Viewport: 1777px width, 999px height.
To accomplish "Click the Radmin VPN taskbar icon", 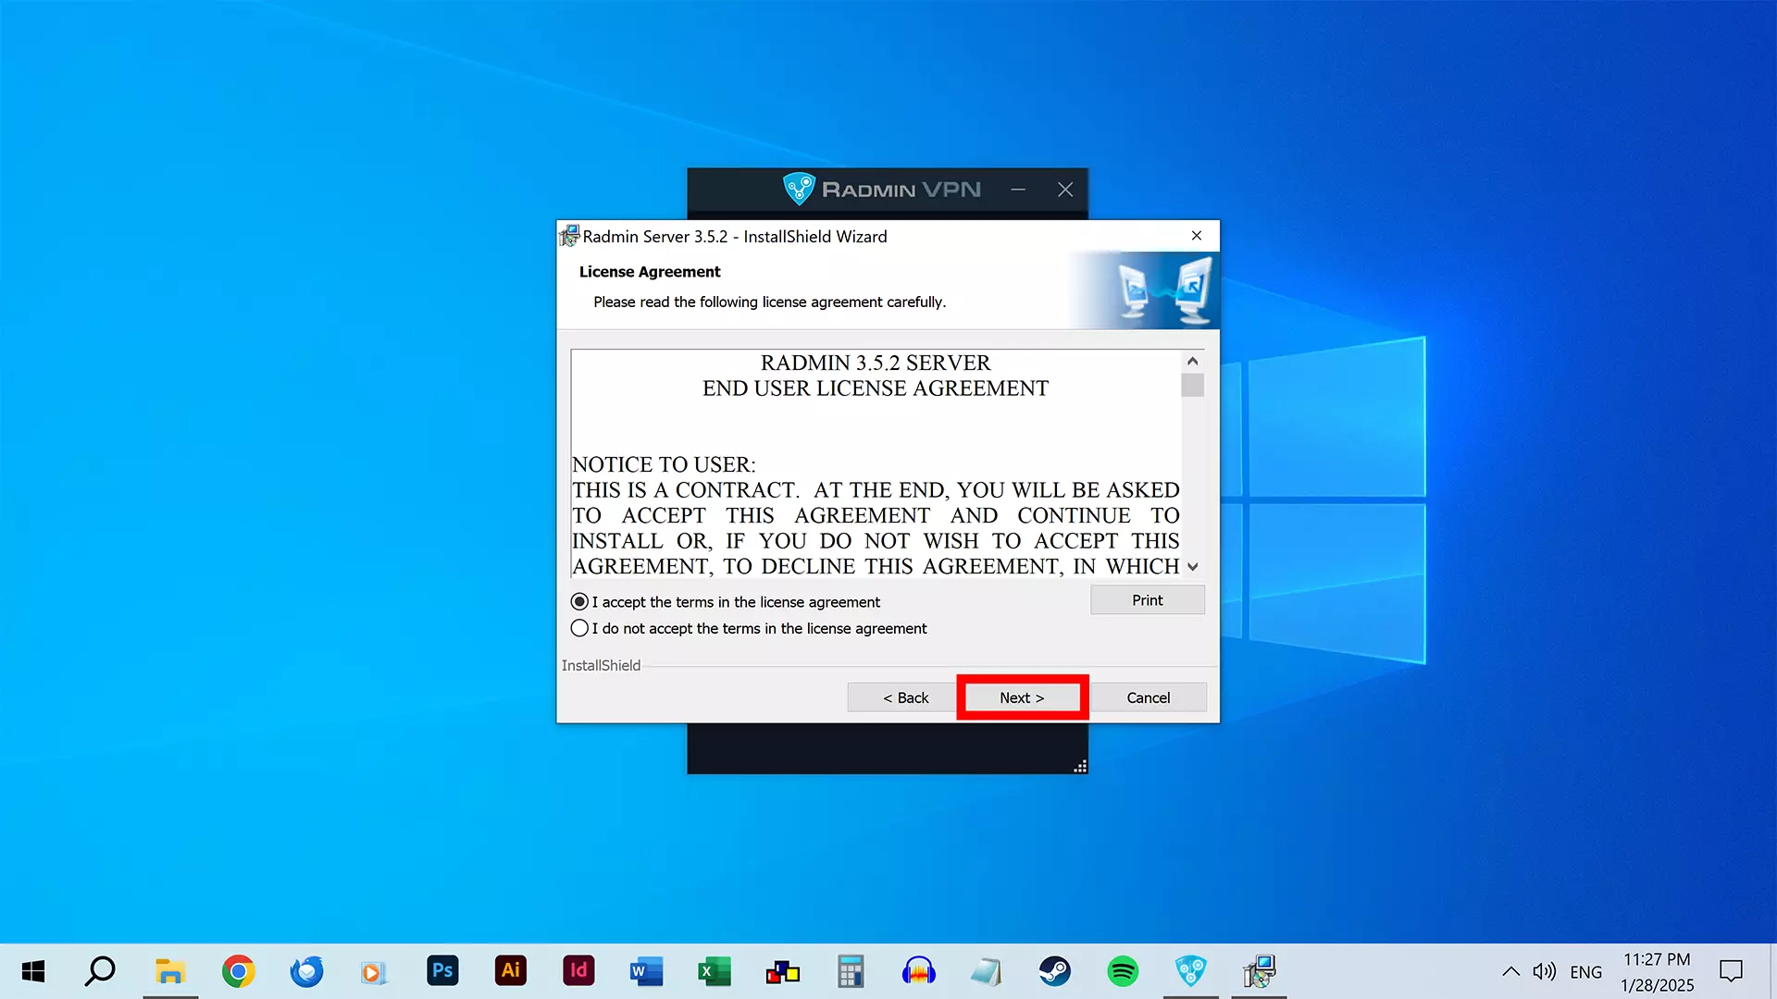I will coord(1190,971).
